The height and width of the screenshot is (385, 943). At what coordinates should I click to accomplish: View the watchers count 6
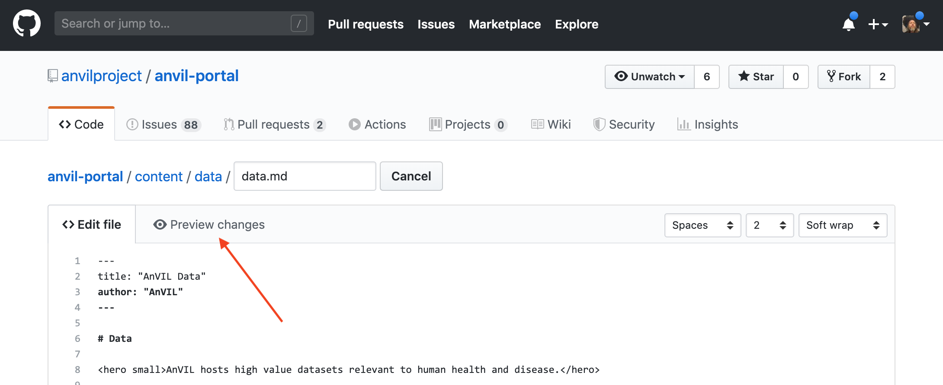(707, 77)
